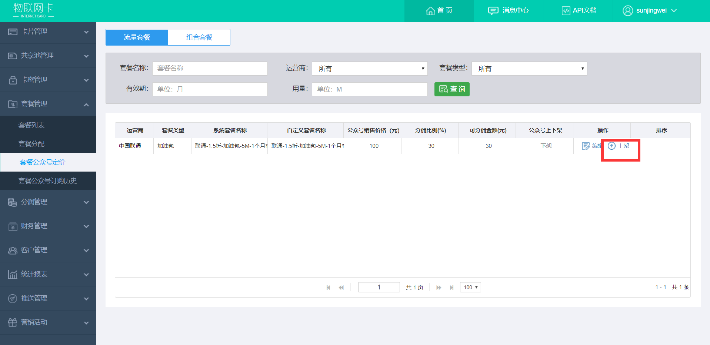
Task: Click the API文档 header menu
Action: point(578,11)
